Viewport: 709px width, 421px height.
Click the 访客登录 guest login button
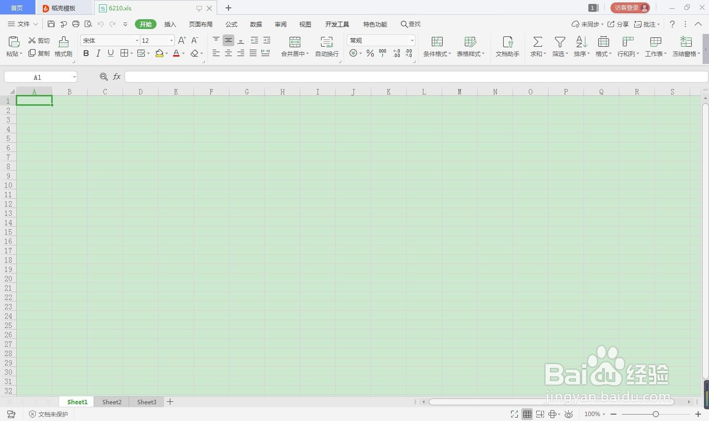[630, 8]
